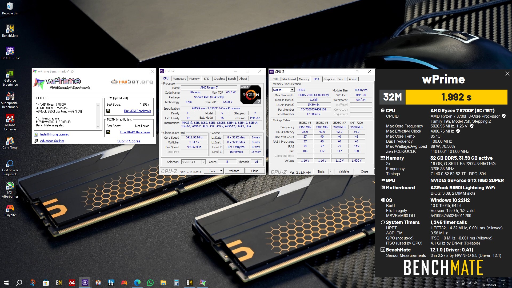Select the Core Temp desktop icon
Image resolution: width=512 pixels, height=288 pixels.
tap(10, 143)
